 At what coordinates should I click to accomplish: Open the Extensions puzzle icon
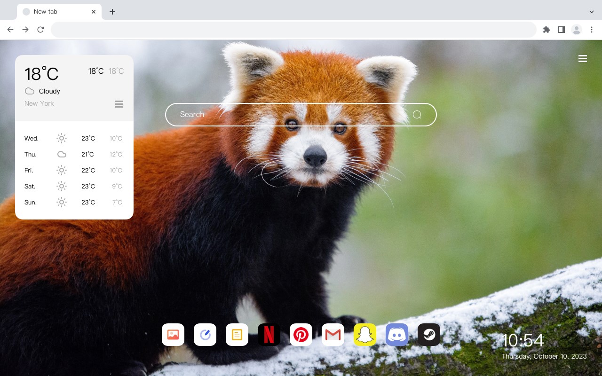546,30
